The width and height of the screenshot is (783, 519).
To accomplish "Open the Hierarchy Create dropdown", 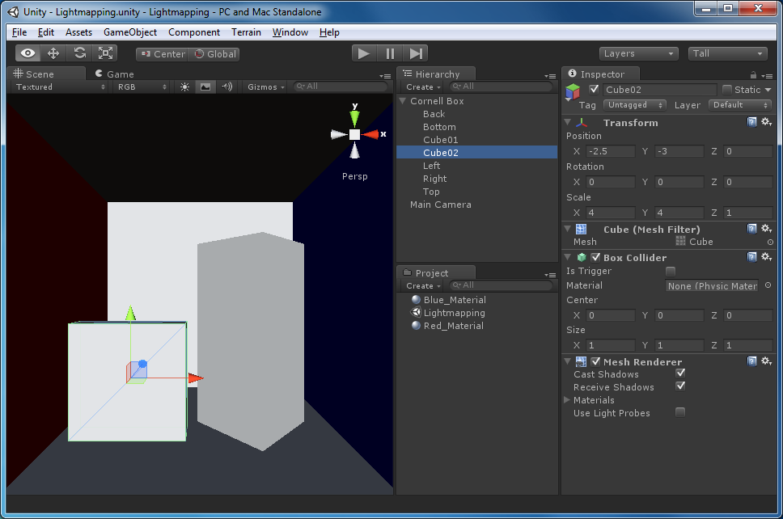I will point(423,86).
